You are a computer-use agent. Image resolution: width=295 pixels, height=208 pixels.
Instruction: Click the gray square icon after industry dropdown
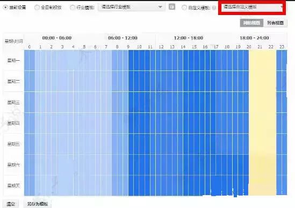pyautogui.click(x=172, y=7)
